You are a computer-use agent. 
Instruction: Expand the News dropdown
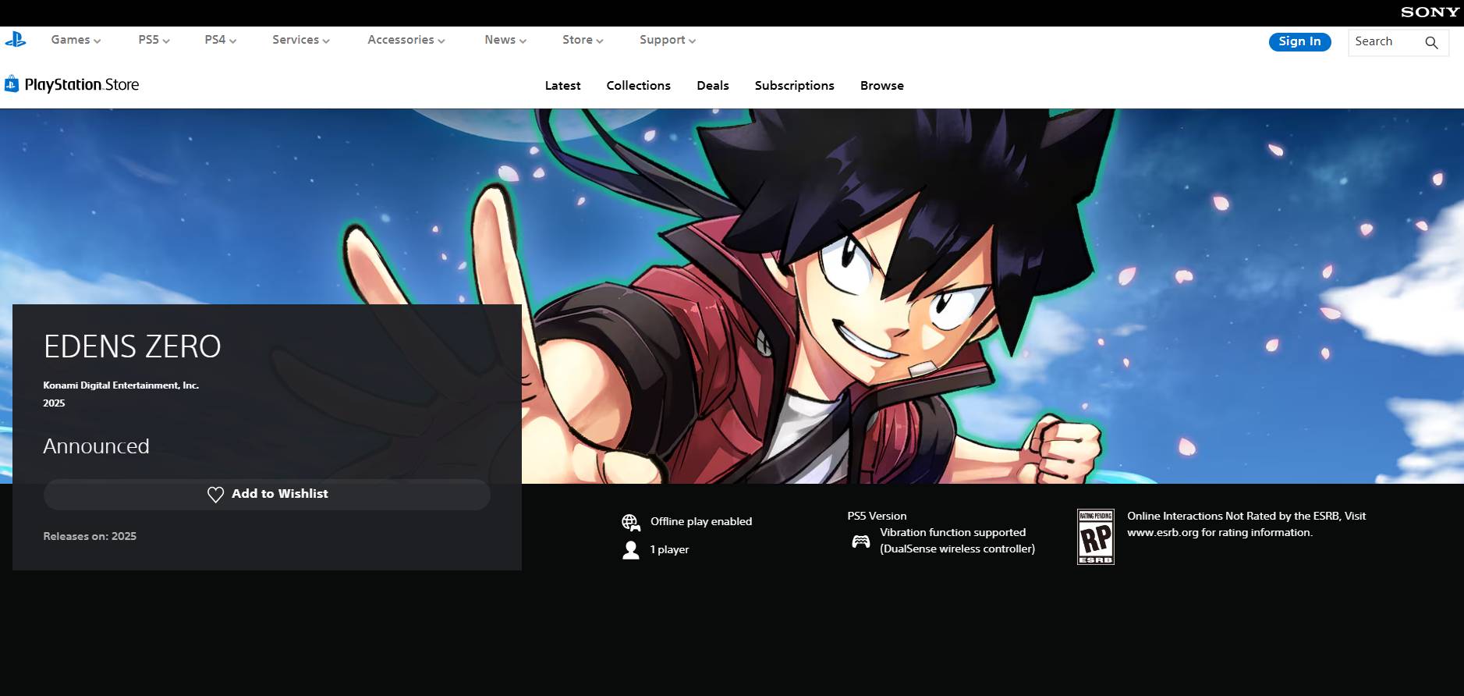pos(505,40)
